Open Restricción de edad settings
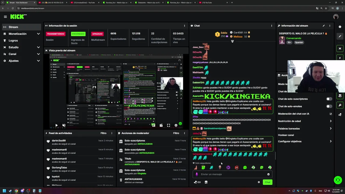This screenshot has height=194, width=345. [305, 121]
